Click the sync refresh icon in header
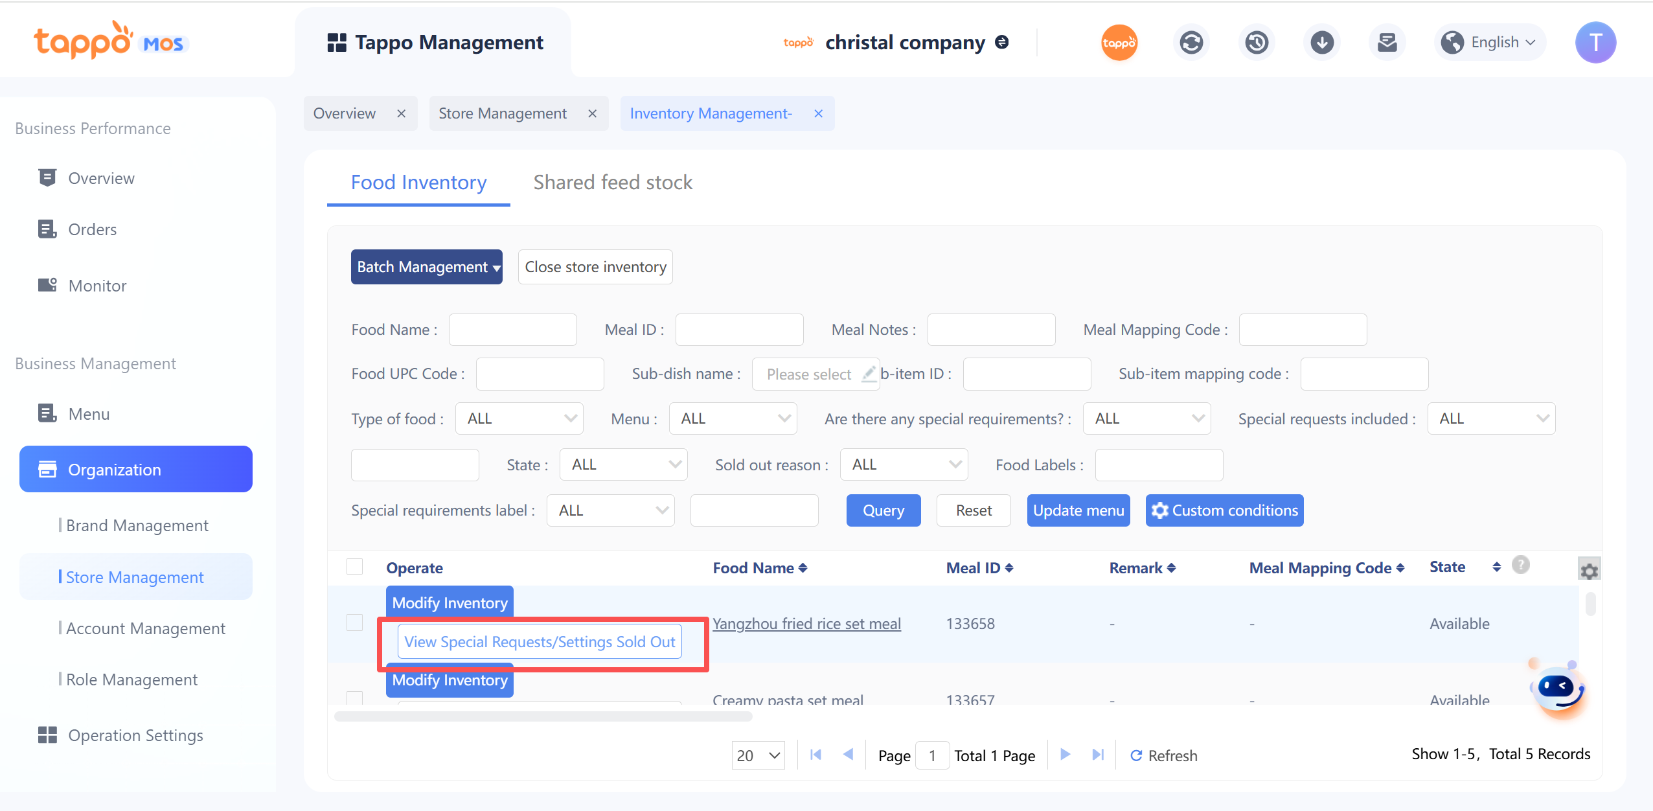The width and height of the screenshot is (1653, 811). click(x=1191, y=43)
